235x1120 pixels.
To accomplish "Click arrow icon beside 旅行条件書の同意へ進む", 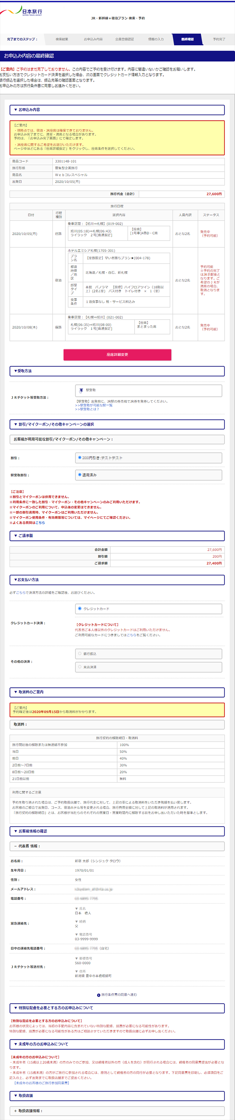I will point(99,994).
